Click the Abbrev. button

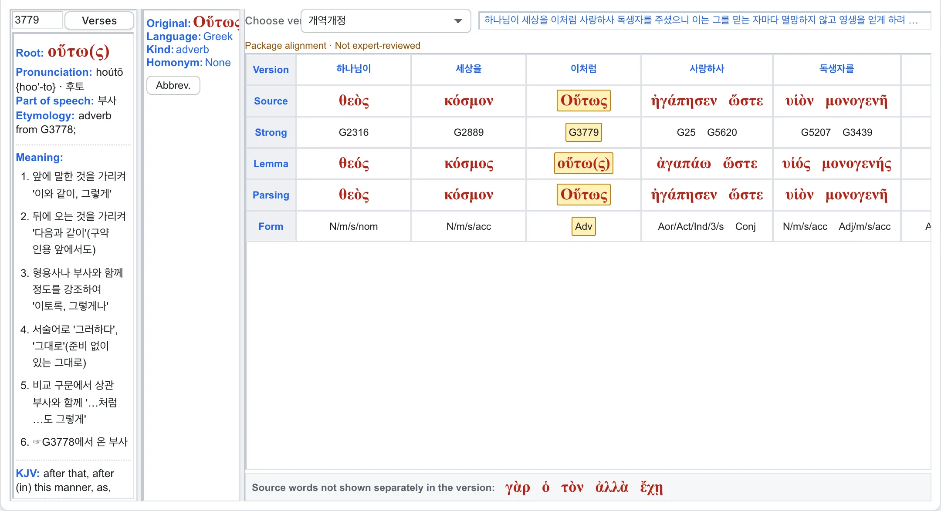click(173, 85)
